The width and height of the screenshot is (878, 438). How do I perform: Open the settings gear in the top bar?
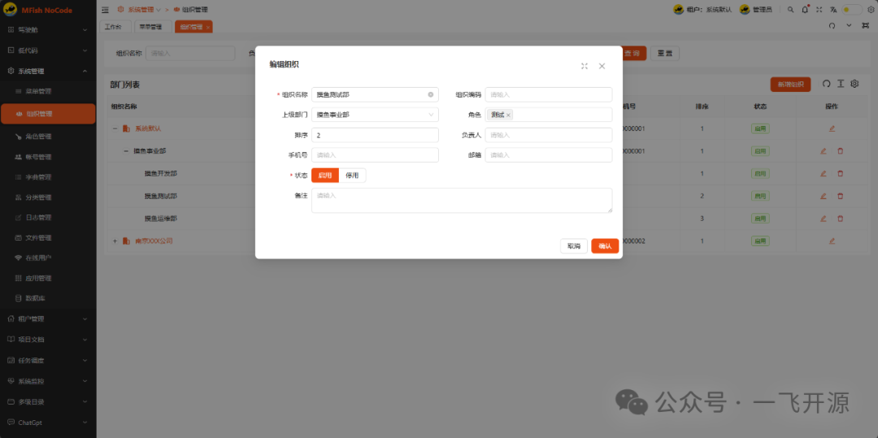871,10
